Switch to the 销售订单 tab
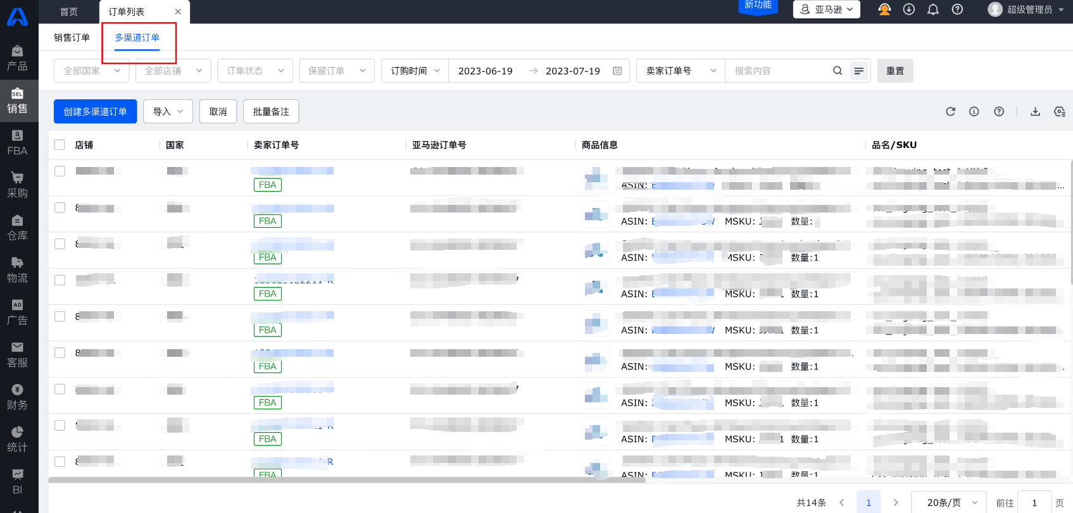Screen dimensions: 1073x513 tap(72, 37)
